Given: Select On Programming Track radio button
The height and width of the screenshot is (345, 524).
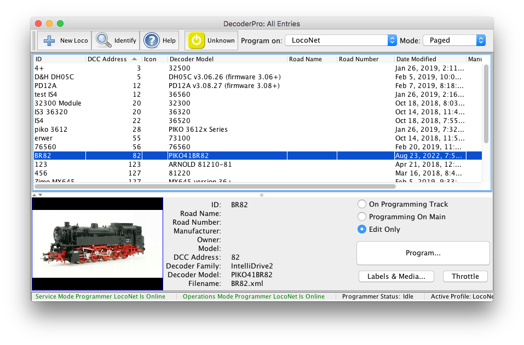Looking at the screenshot, I should pyautogui.click(x=362, y=204).
